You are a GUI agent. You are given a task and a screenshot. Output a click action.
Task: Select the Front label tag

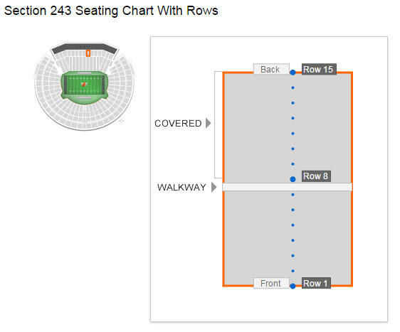point(271,283)
